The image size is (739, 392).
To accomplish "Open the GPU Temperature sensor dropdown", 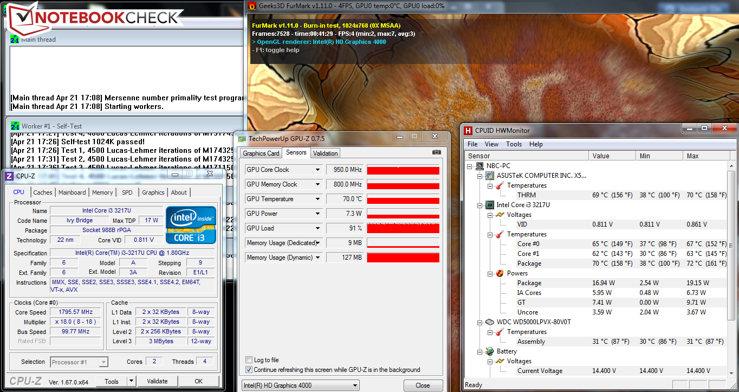I will click(318, 199).
